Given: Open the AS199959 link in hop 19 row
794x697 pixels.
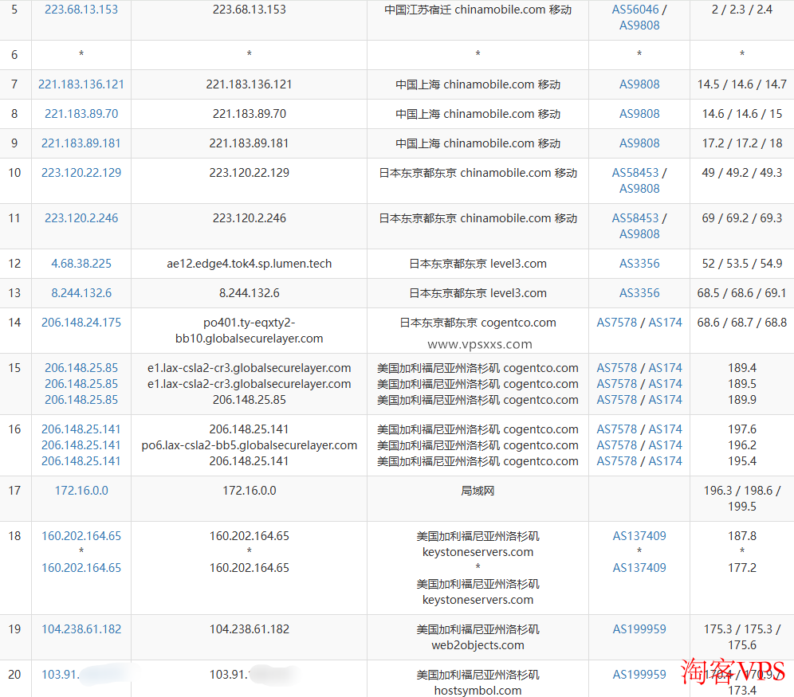Looking at the screenshot, I should (639, 629).
